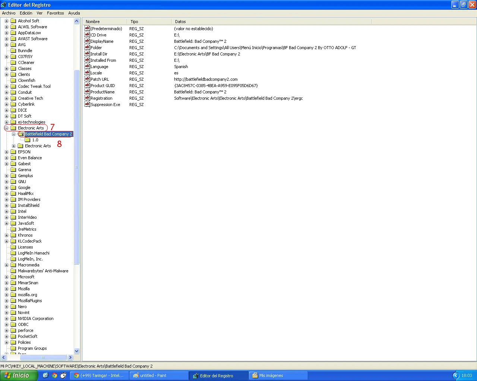Switch to untitled - Paint taskbar button

[159, 375]
